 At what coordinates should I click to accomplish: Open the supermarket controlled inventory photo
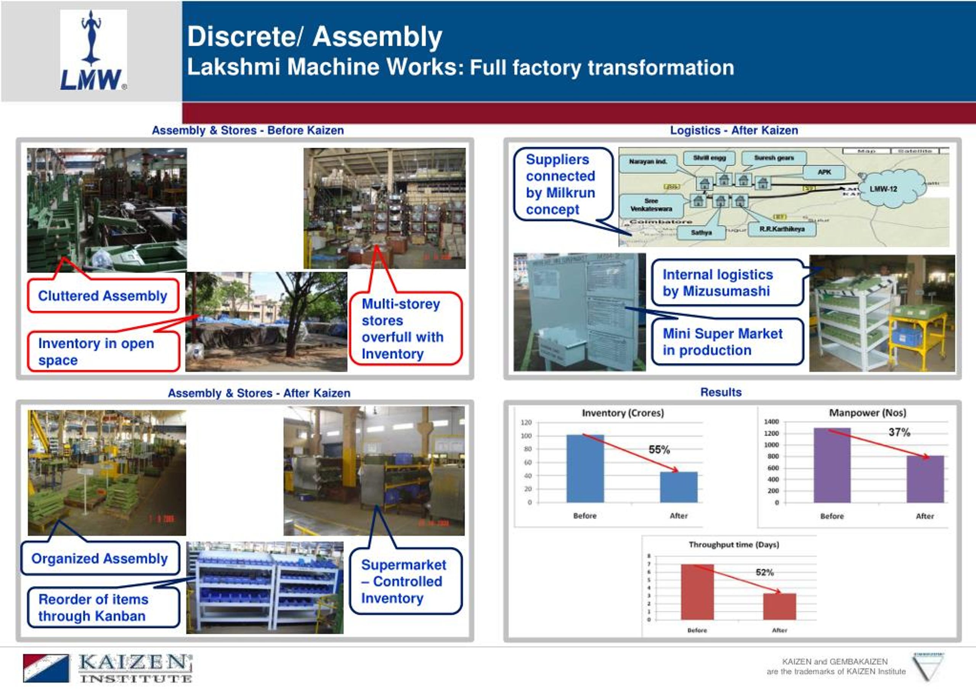(374, 471)
